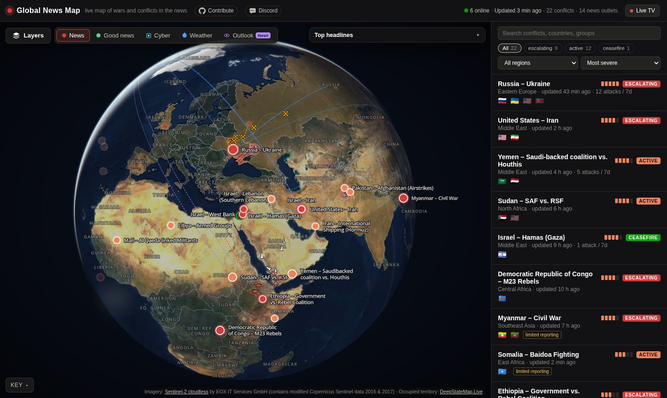Viewport: 667px width, 398px height.
Task: Turn on the Outlook layer
Action: (x=247, y=36)
